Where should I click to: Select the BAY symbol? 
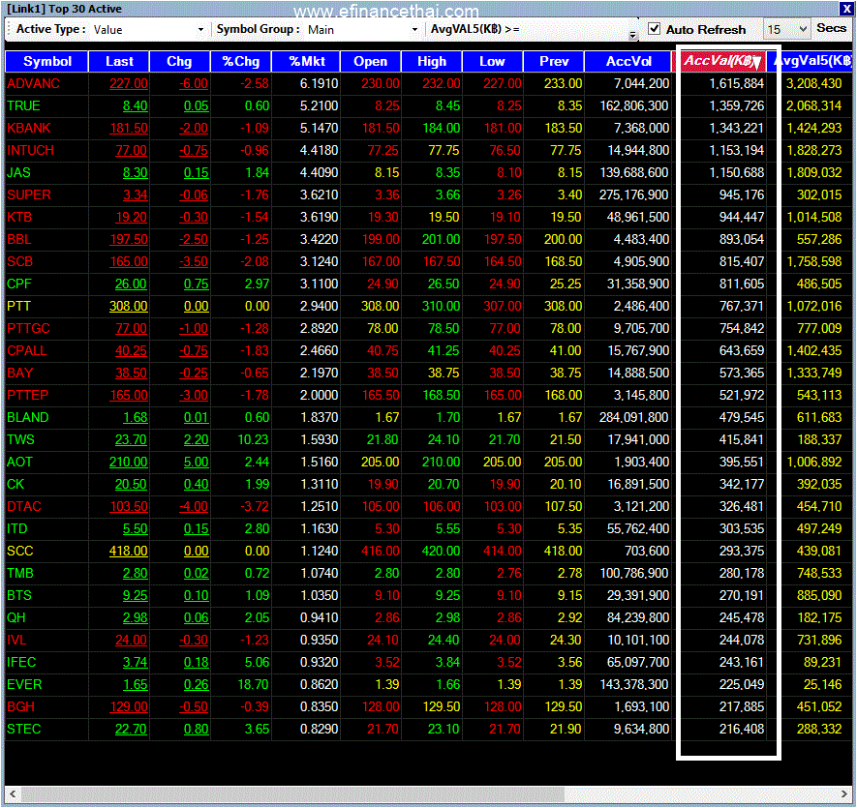pyautogui.click(x=20, y=374)
